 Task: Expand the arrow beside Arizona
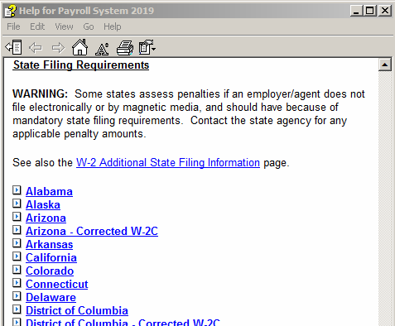(x=17, y=217)
